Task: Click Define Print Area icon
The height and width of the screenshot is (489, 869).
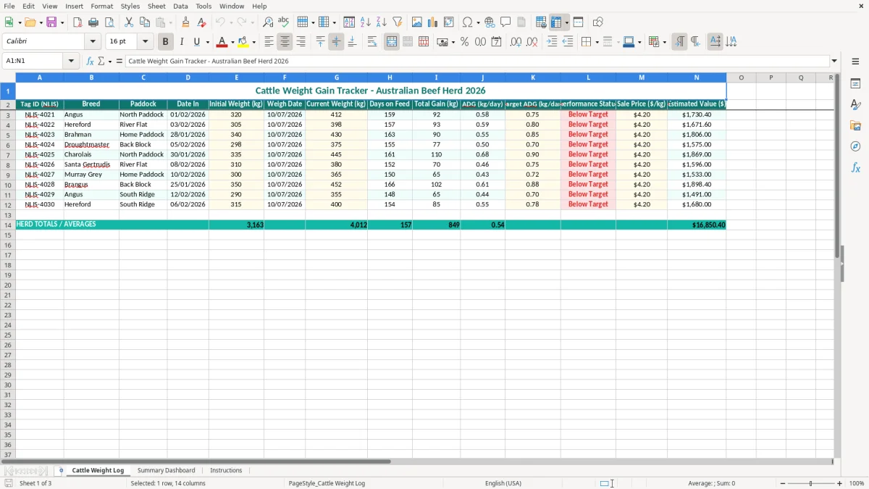Action: coord(541,22)
